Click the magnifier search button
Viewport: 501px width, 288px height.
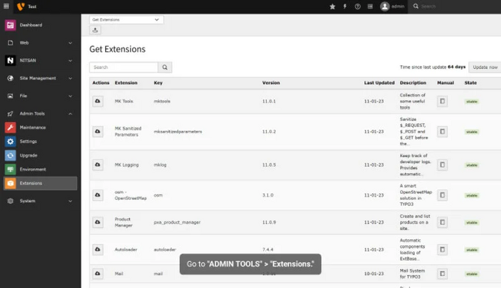pos(165,67)
